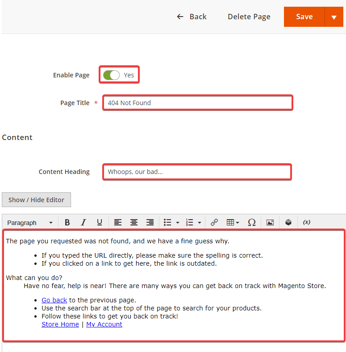Image resolution: width=346 pixels, height=352 pixels.
Task: Open the Paragraph format dropdown
Action: (x=30, y=223)
